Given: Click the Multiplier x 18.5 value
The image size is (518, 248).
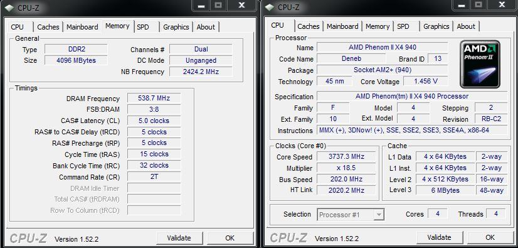Looking at the screenshot, I should point(346,168).
